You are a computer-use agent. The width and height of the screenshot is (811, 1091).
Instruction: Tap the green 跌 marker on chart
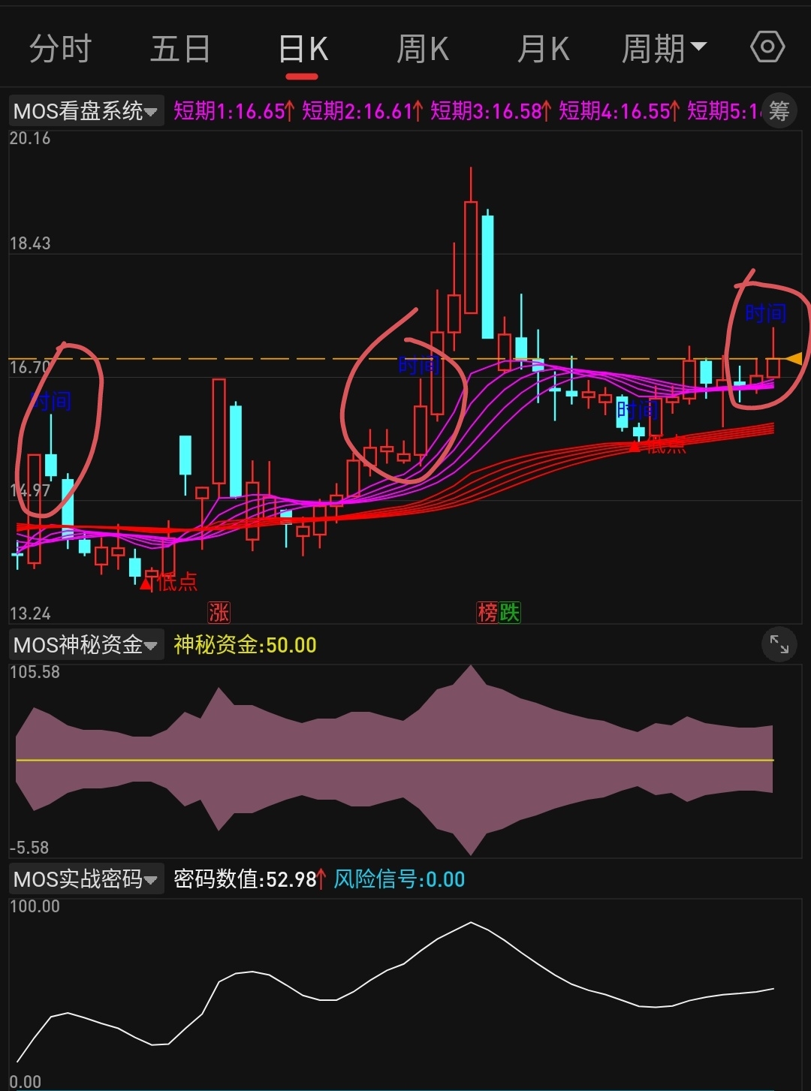point(510,612)
